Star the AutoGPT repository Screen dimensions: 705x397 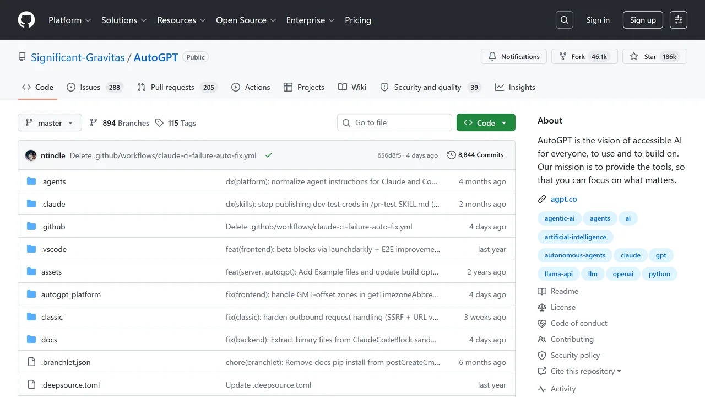pyautogui.click(x=655, y=56)
